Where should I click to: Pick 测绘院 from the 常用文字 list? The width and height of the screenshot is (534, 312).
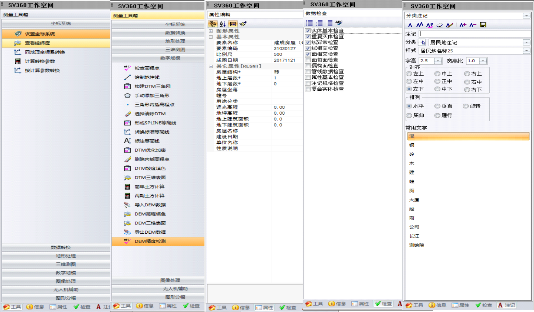point(416,245)
